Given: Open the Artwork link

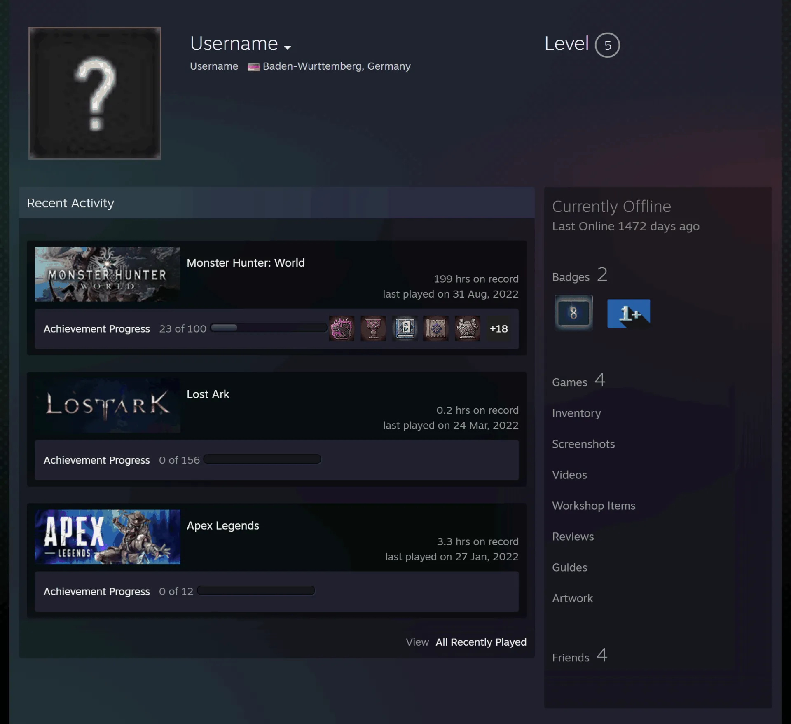Looking at the screenshot, I should pos(572,599).
